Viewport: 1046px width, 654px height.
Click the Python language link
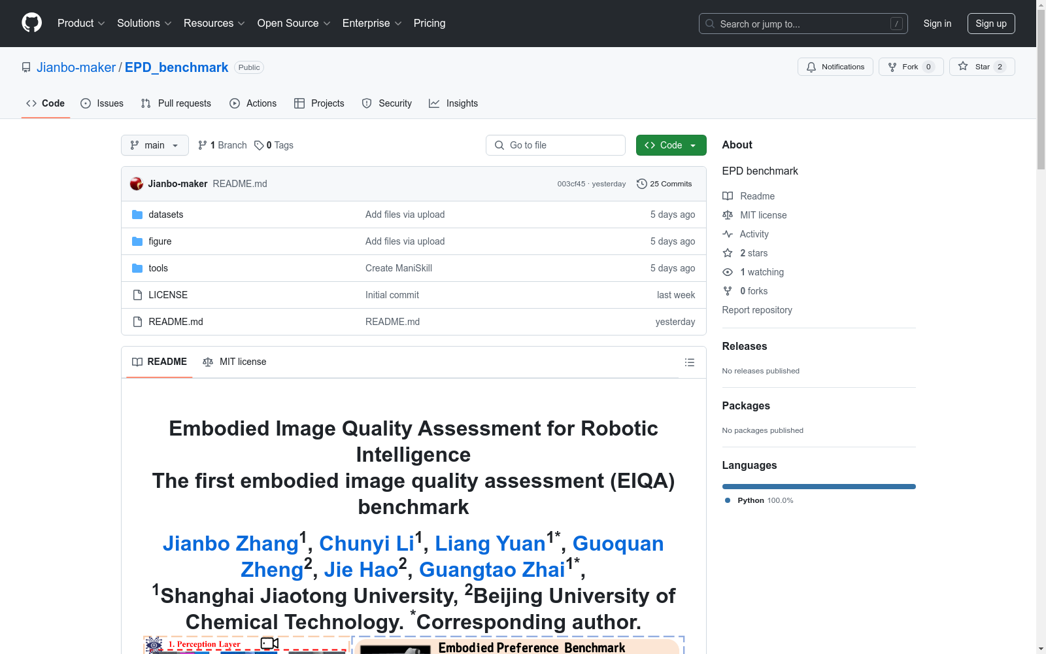(x=759, y=500)
